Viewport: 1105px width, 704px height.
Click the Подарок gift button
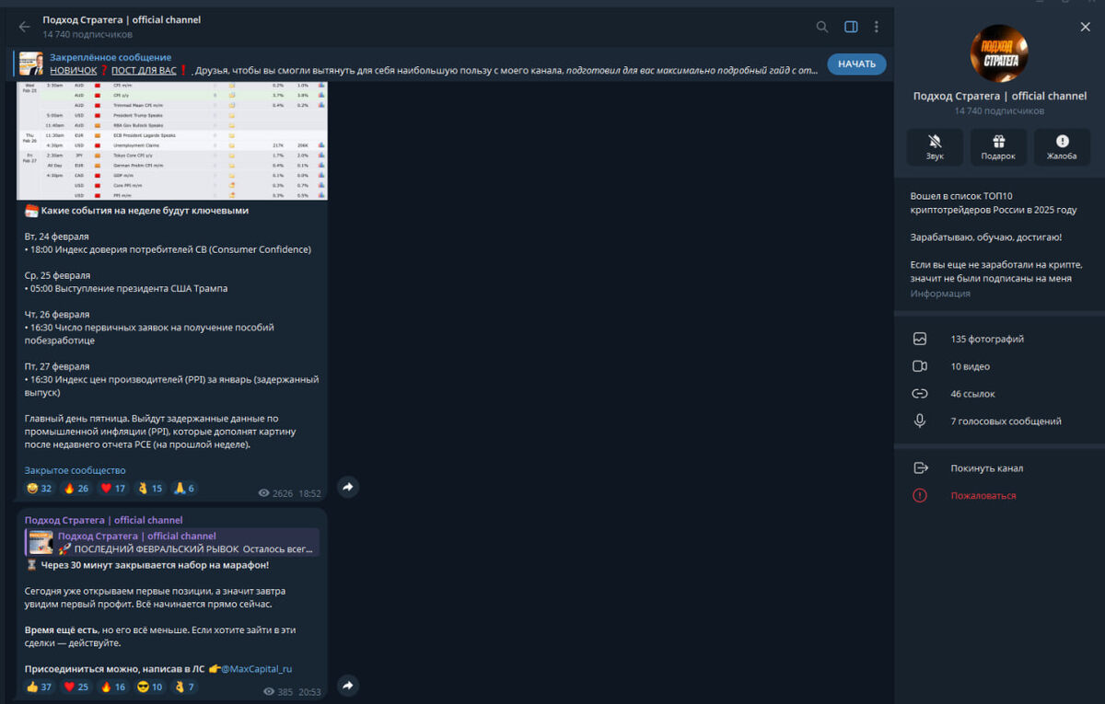point(998,146)
